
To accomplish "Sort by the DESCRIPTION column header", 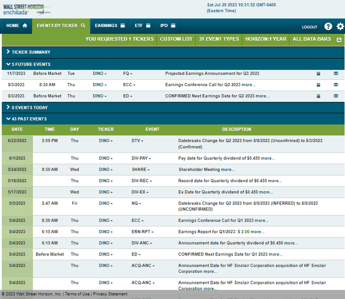I will (x=237, y=129).
